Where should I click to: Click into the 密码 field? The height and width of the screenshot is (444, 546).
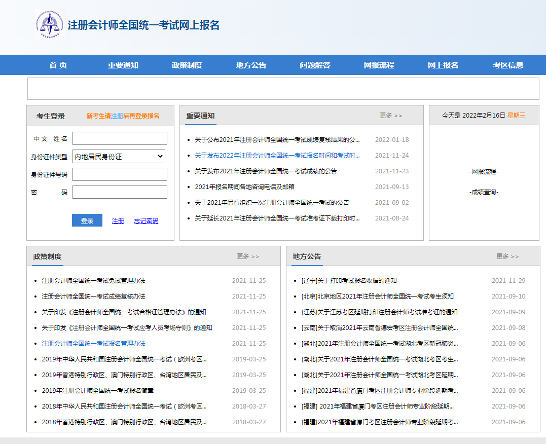pyautogui.click(x=119, y=192)
